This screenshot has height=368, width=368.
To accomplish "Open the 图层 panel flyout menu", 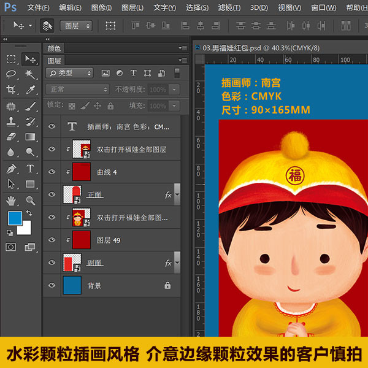I will (183, 61).
